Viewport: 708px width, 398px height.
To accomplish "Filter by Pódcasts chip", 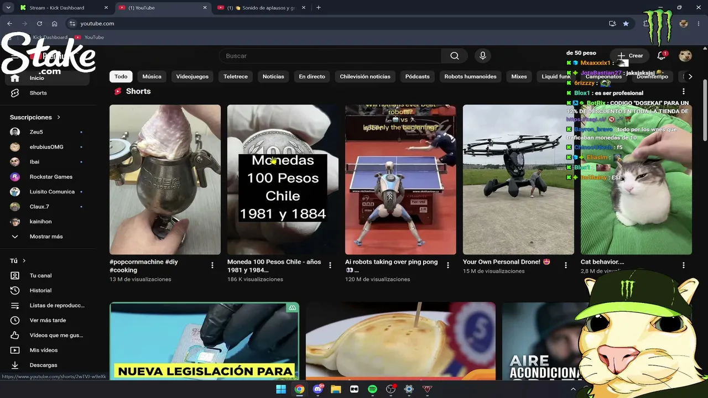I will (x=418, y=76).
